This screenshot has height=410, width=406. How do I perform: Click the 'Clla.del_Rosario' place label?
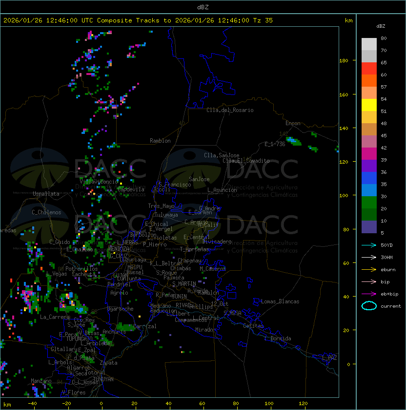(230, 110)
